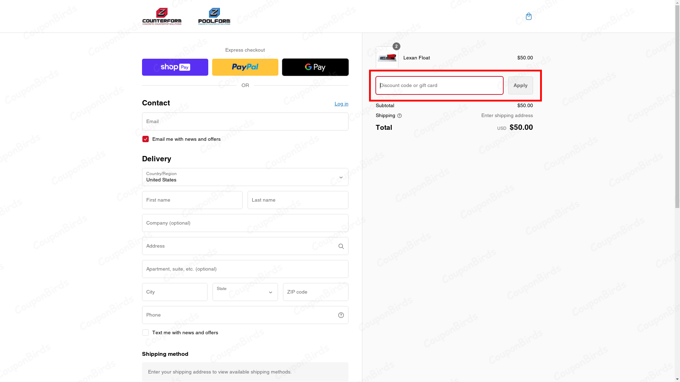Viewport: 680px width, 382px height.
Task: Click the Total USD $50.00 amount
Action: point(515,127)
